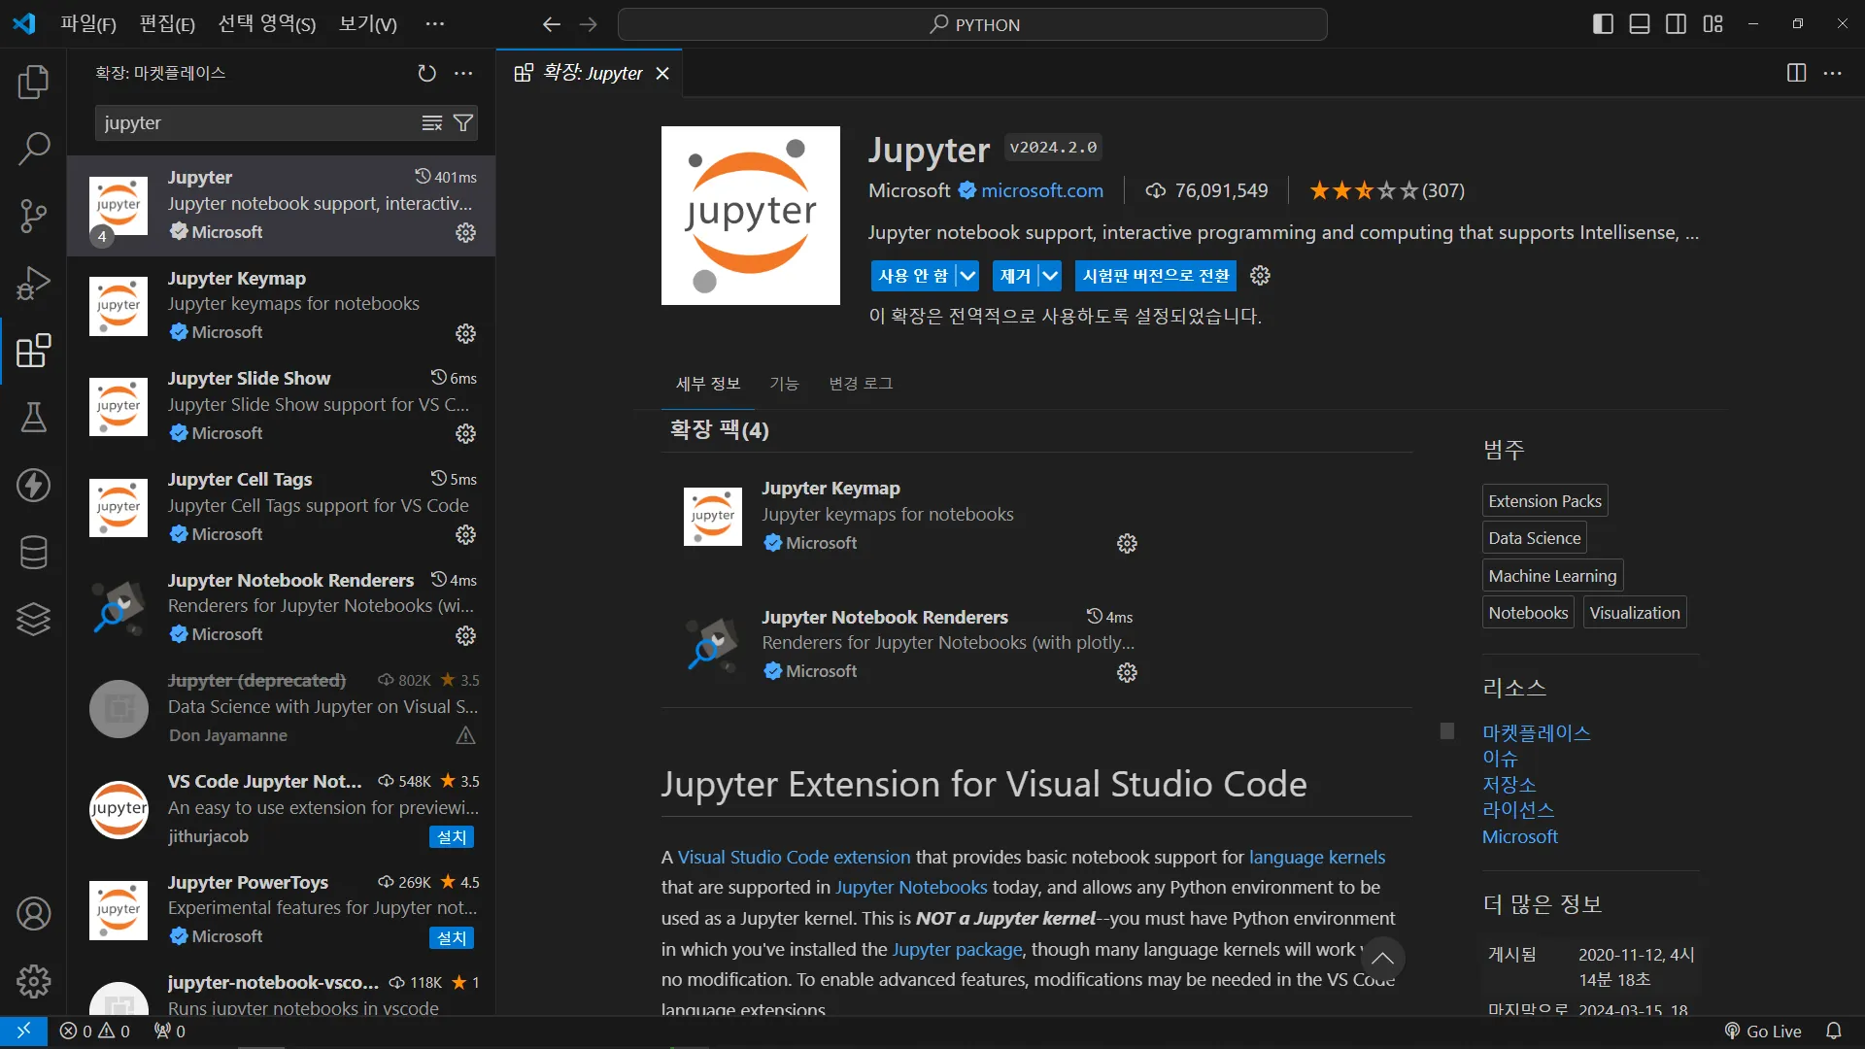Open the remote window status bar icon
This screenshot has width=1865, height=1049.
tap(23, 1031)
